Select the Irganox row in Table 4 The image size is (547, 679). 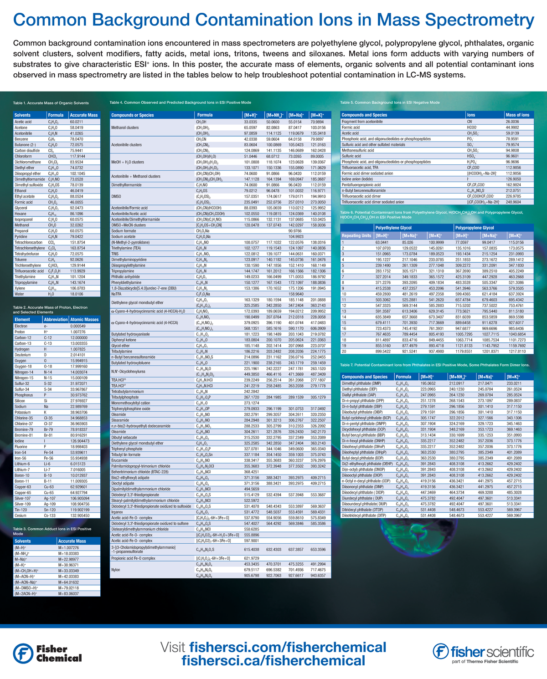pyautogui.click(x=118, y=512)
